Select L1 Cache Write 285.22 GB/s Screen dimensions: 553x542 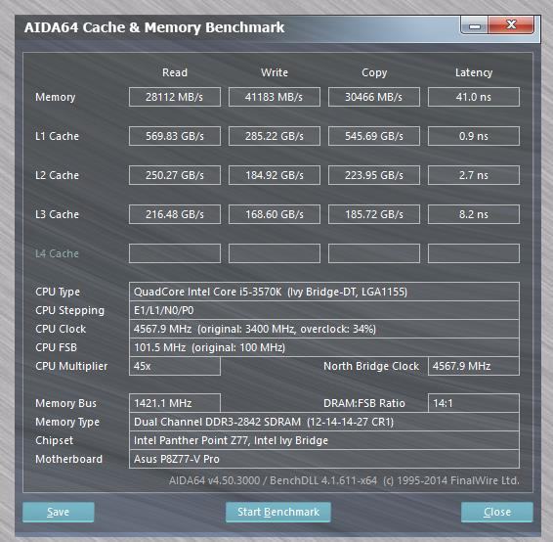coord(275,136)
